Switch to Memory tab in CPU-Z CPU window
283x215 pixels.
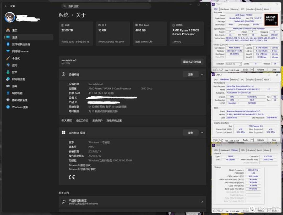(x=235, y=9)
